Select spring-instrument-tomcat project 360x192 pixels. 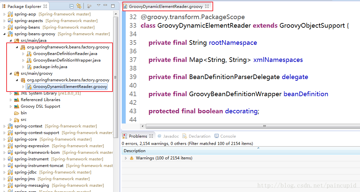39,166
